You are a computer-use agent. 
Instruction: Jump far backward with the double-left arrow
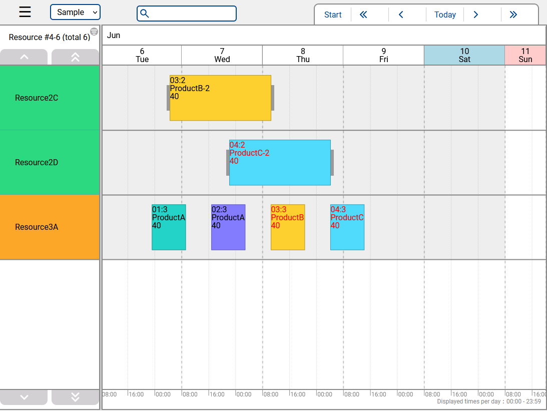click(x=363, y=15)
